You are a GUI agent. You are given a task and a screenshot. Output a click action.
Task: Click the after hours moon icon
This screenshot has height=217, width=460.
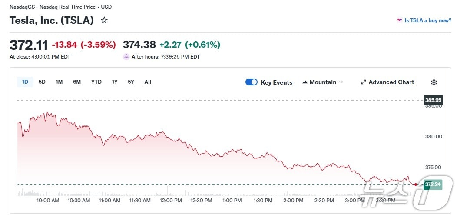click(126, 56)
